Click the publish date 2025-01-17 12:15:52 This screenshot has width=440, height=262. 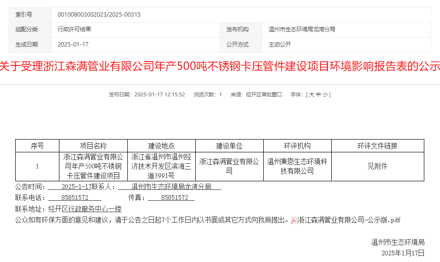[160, 95]
